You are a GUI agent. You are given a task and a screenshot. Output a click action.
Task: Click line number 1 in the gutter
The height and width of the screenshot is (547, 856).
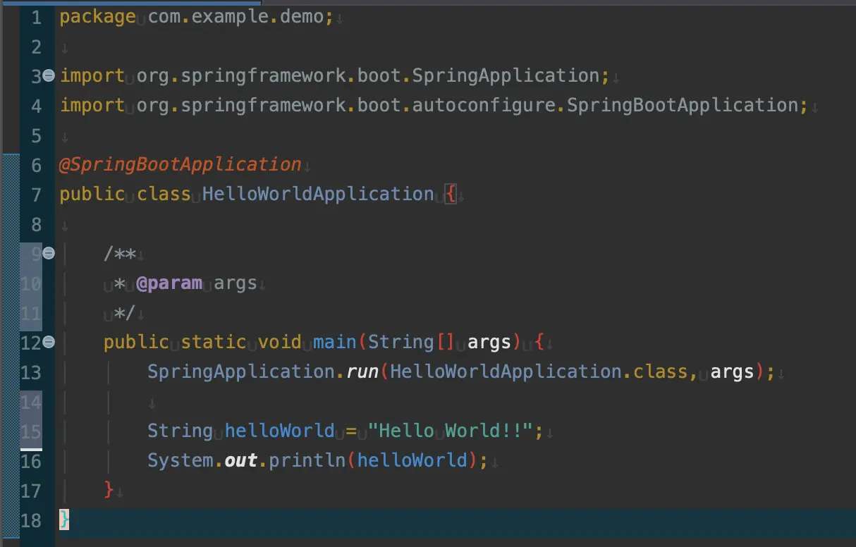[x=36, y=17]
